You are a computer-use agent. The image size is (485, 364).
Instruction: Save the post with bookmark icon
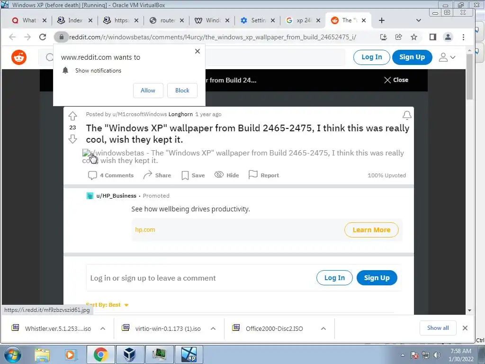pyautogui.click(x=193, y=175)
